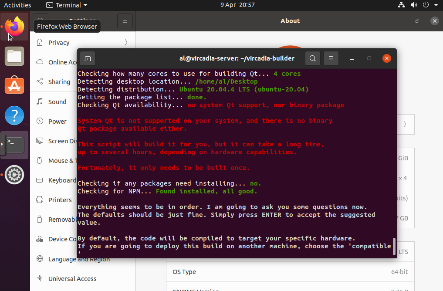The height and width of the screenshot is (291, 443).
Task: Click the terminal vertical scrollbar
Action: click(394, 247)
